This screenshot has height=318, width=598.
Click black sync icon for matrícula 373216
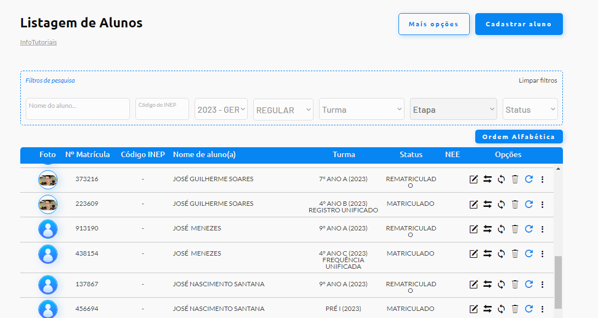[501, 180]
